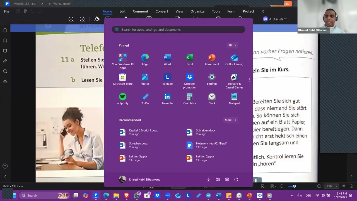Open Notepad from the pinned apps
Viewport: 357px width, 201px height.
pos(234,99)
